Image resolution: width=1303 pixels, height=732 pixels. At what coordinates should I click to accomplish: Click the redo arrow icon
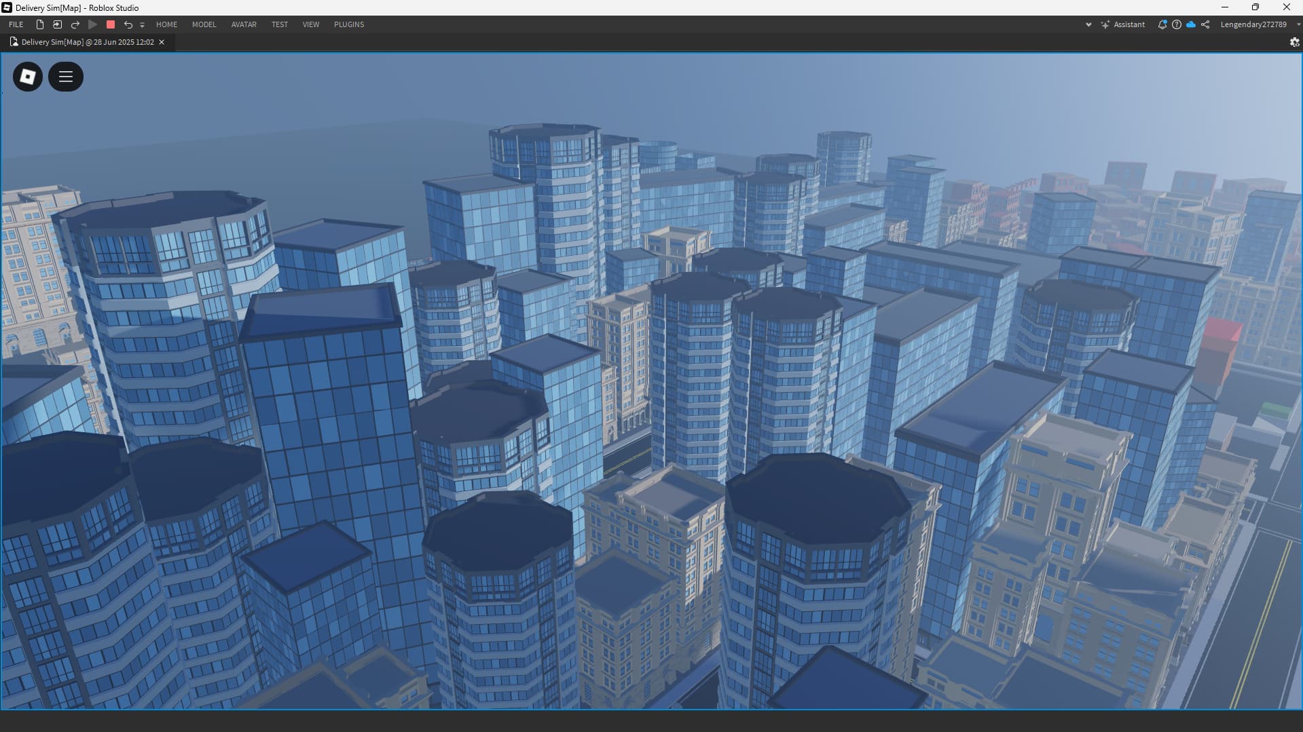pos(75,24)
